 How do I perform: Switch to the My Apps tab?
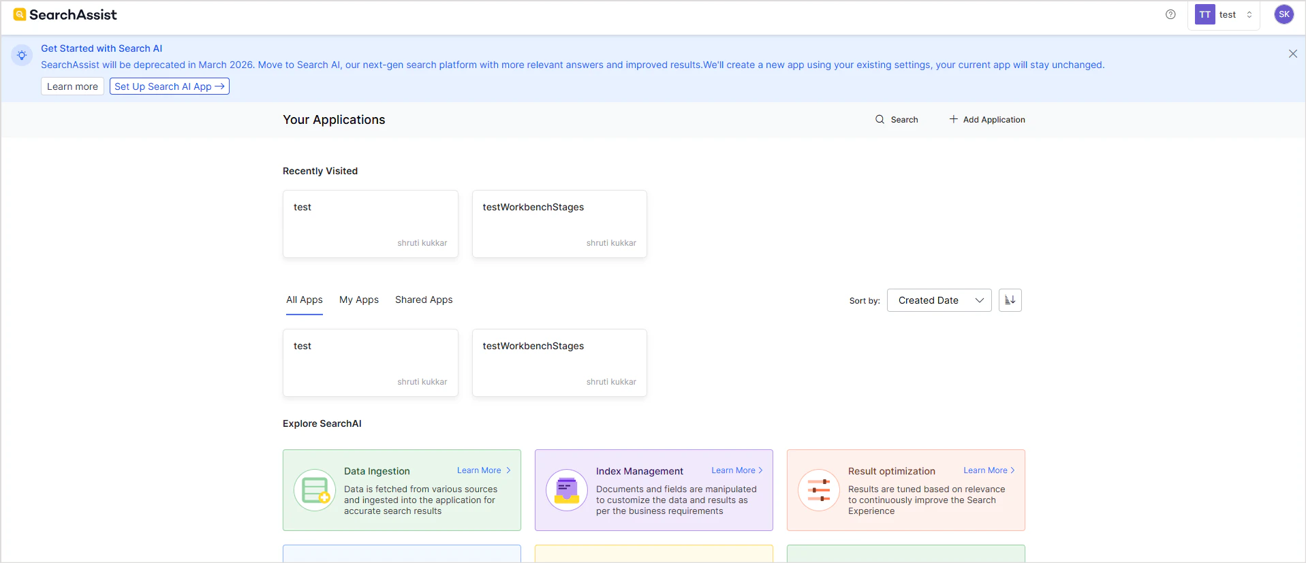click(359, 300)
